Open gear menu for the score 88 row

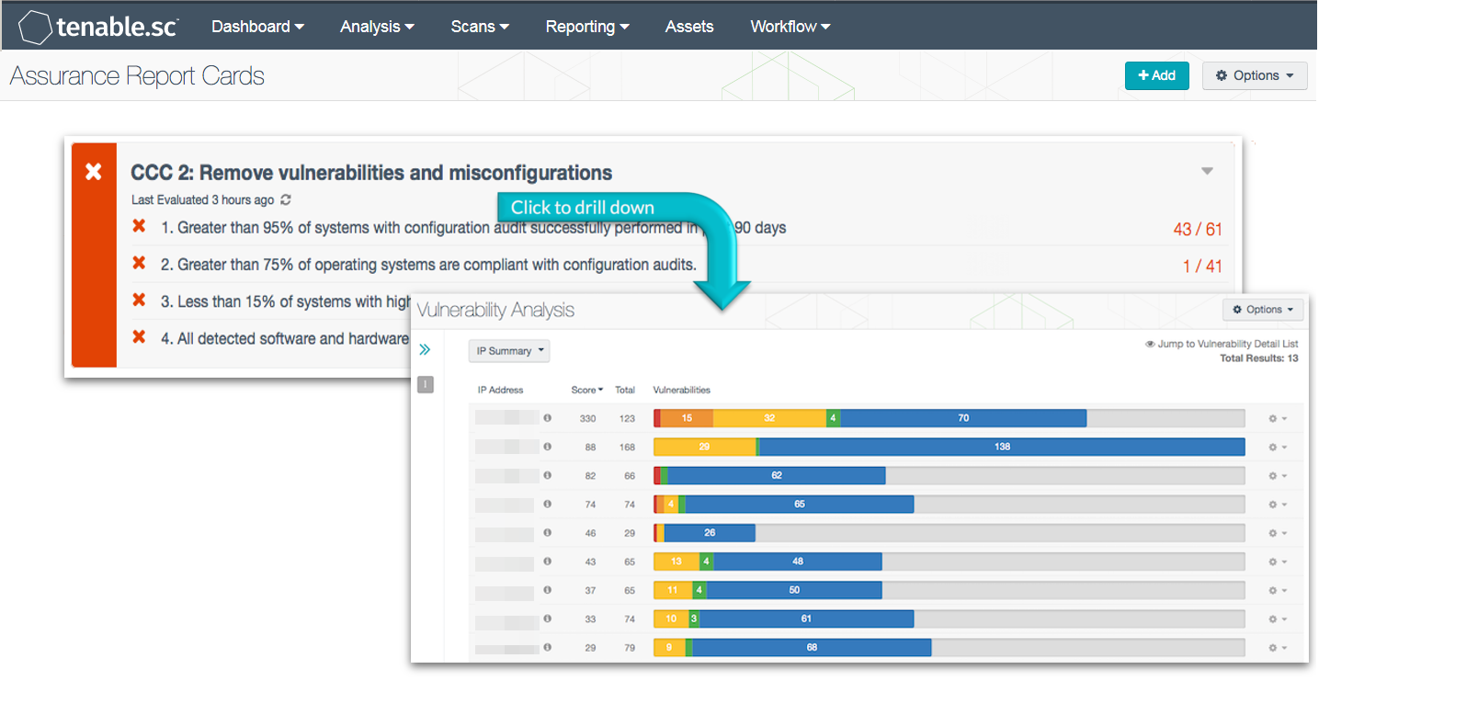tap(1277, 448)
